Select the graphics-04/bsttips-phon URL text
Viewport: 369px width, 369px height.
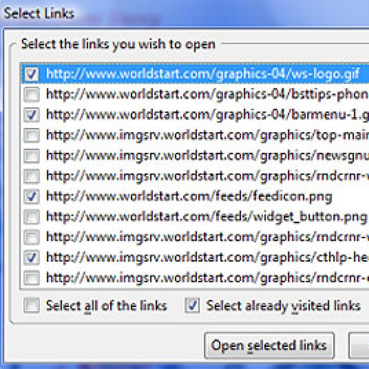tap(207, 94)
